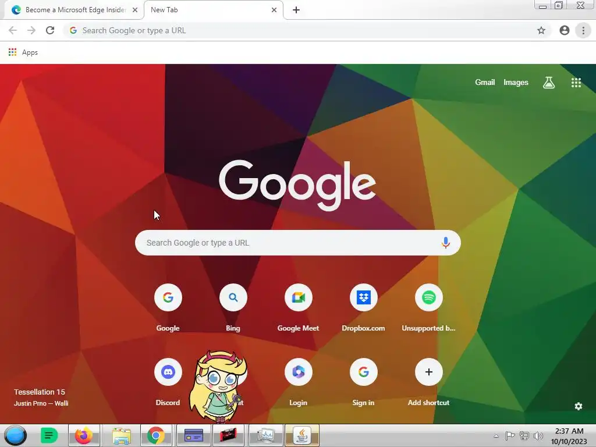Open Firefox from the taskbar
Image resolution: width=596 pixels, height=447 pixels.
click(84, 435)
